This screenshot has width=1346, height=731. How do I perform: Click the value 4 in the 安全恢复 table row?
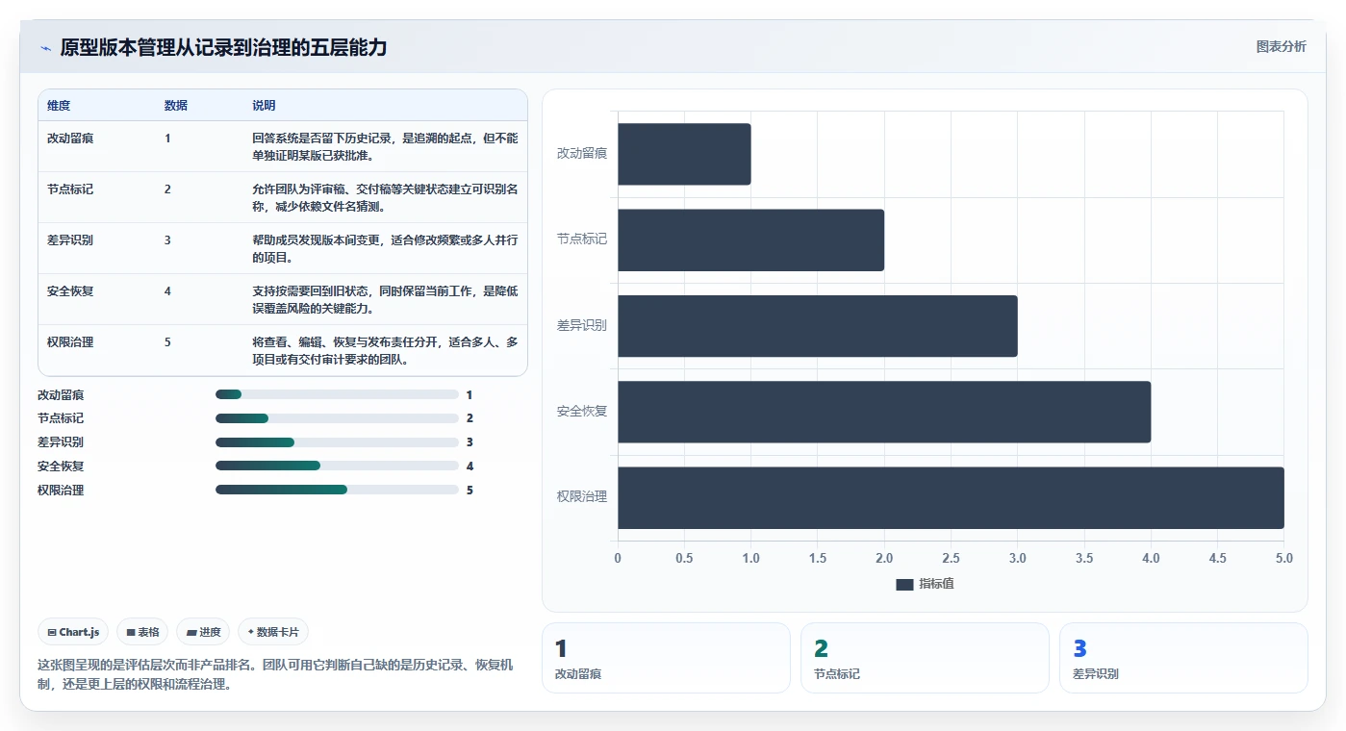(167, 290)
